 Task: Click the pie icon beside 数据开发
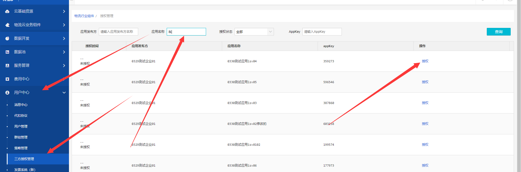coord(7,38)
